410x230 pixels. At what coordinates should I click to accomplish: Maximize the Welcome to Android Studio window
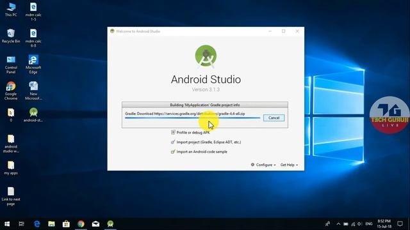283,31
